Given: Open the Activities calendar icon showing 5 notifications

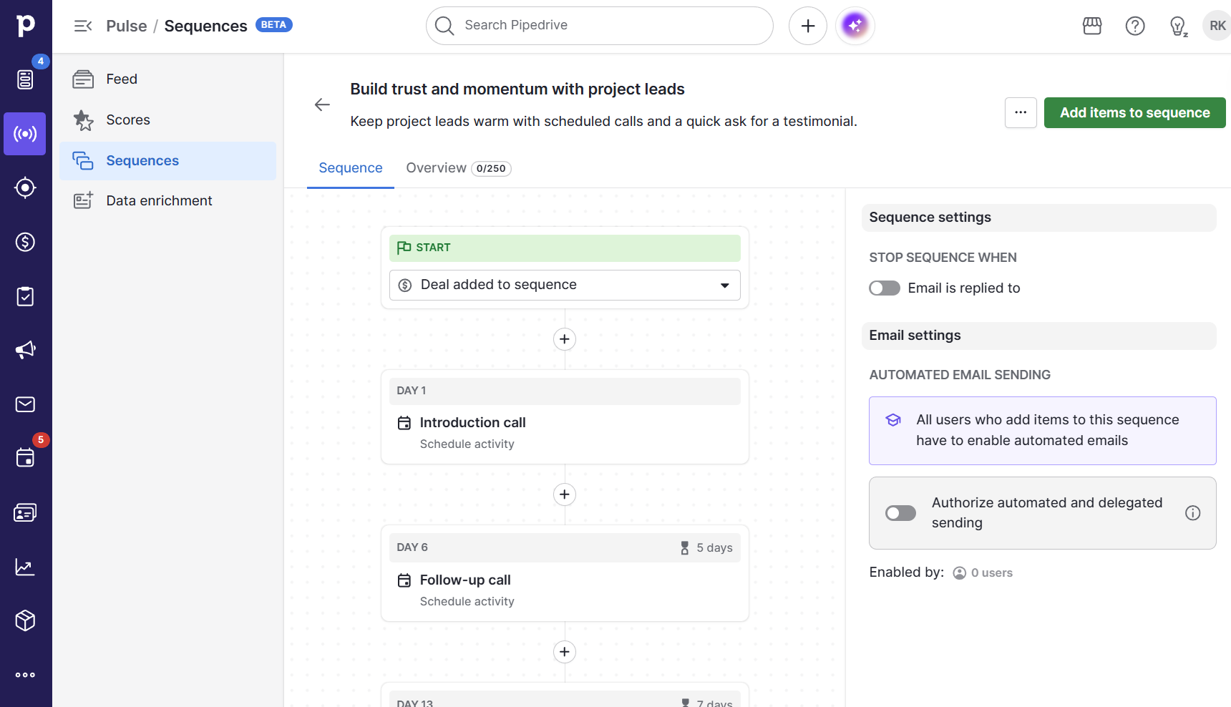Looking at the screenshot, I should coord(25,458).
